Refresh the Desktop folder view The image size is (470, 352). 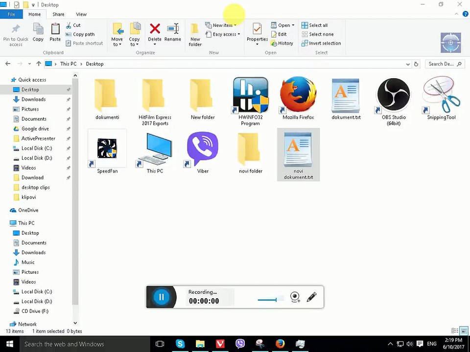pyautogui.click(x=416, y=64)
